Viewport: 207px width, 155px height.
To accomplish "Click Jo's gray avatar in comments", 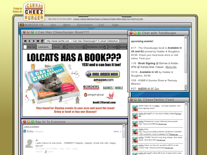I will point(29,144).
